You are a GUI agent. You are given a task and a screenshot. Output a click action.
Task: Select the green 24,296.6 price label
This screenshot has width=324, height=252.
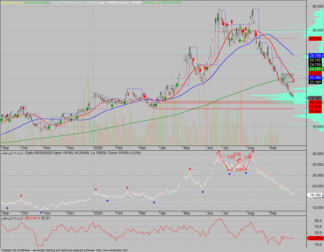coord(316,69)
